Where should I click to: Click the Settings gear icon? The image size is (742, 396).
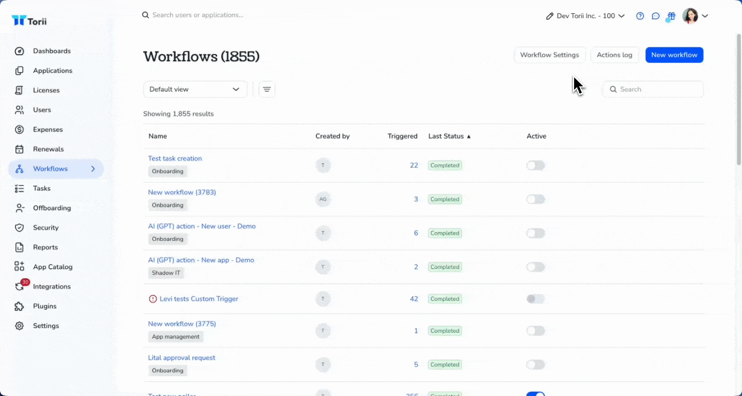[19, 326]
